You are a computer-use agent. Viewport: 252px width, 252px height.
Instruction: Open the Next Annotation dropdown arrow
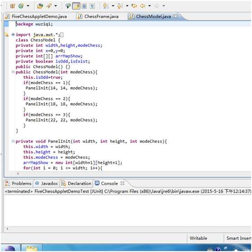[x=113, y=6]
